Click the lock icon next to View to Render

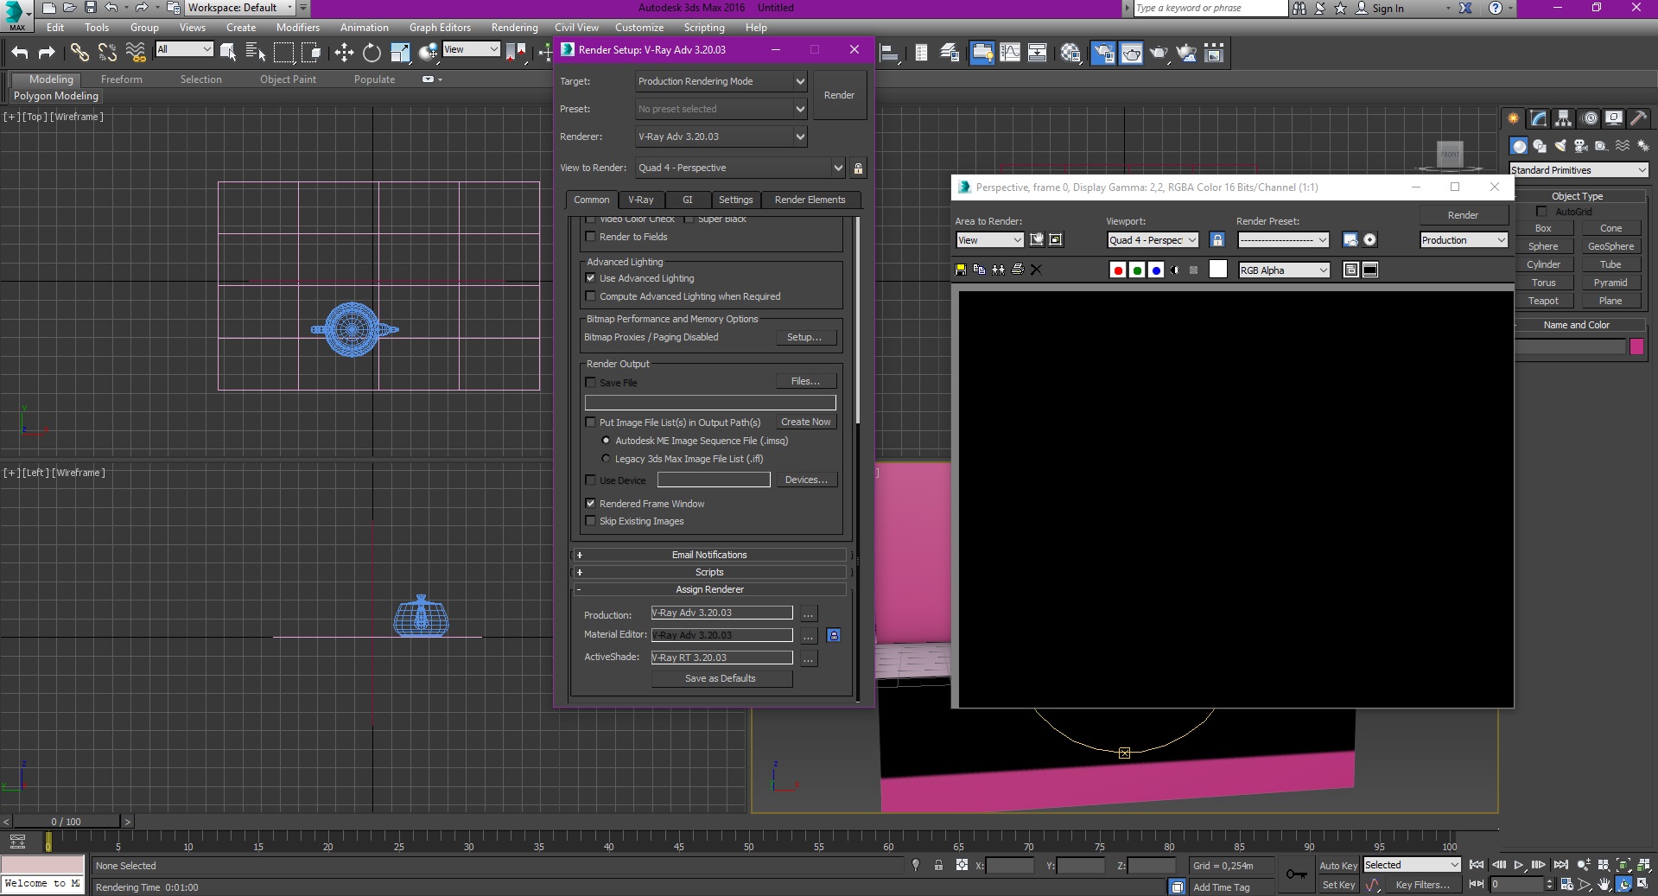[x=858, y=168]
